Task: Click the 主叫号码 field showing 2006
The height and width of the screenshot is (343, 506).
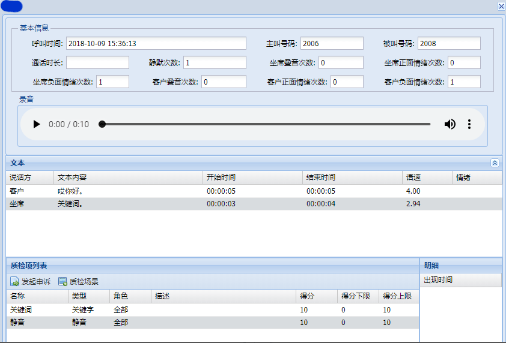Action: click(332, 44)
